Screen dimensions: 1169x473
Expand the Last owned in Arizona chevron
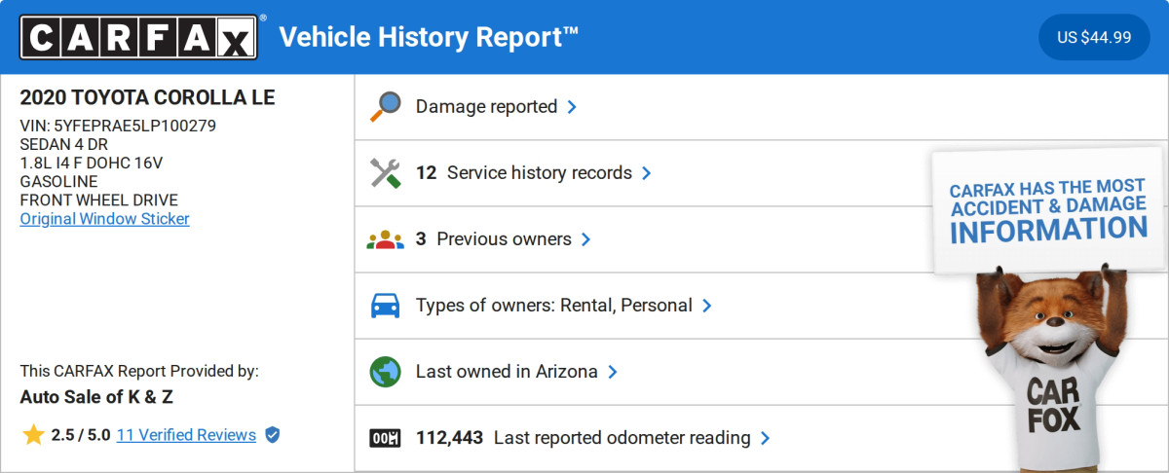[612, 372]
